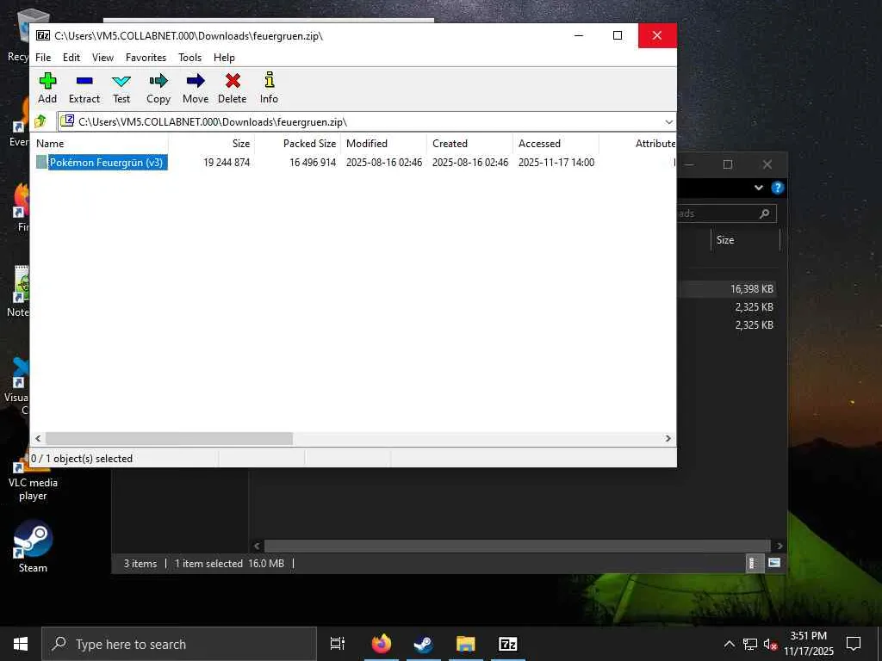This screenshot has width=882, height=661.
Task: Select the Pokémon Feuergrün (v3) entry
Action: coord(106,163)
